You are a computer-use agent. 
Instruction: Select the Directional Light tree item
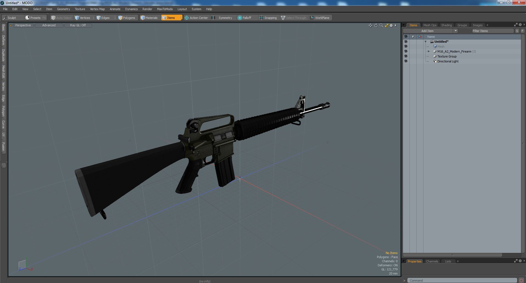point(448,61)
